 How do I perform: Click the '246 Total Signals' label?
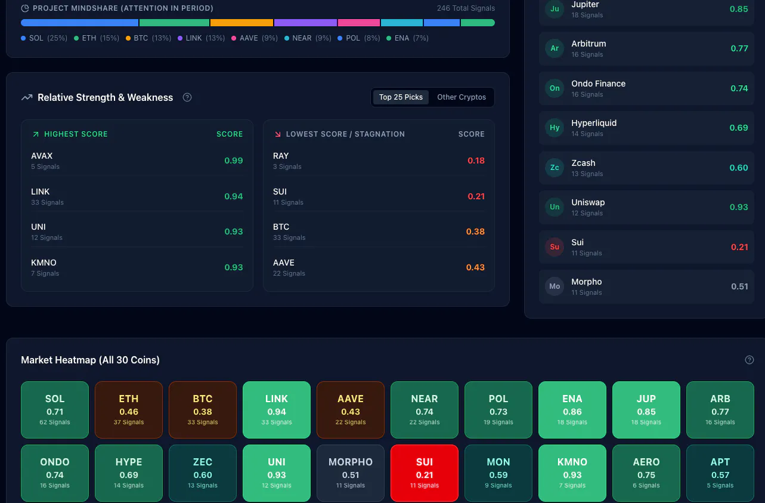pyautogui.click(x=466, y=8)
